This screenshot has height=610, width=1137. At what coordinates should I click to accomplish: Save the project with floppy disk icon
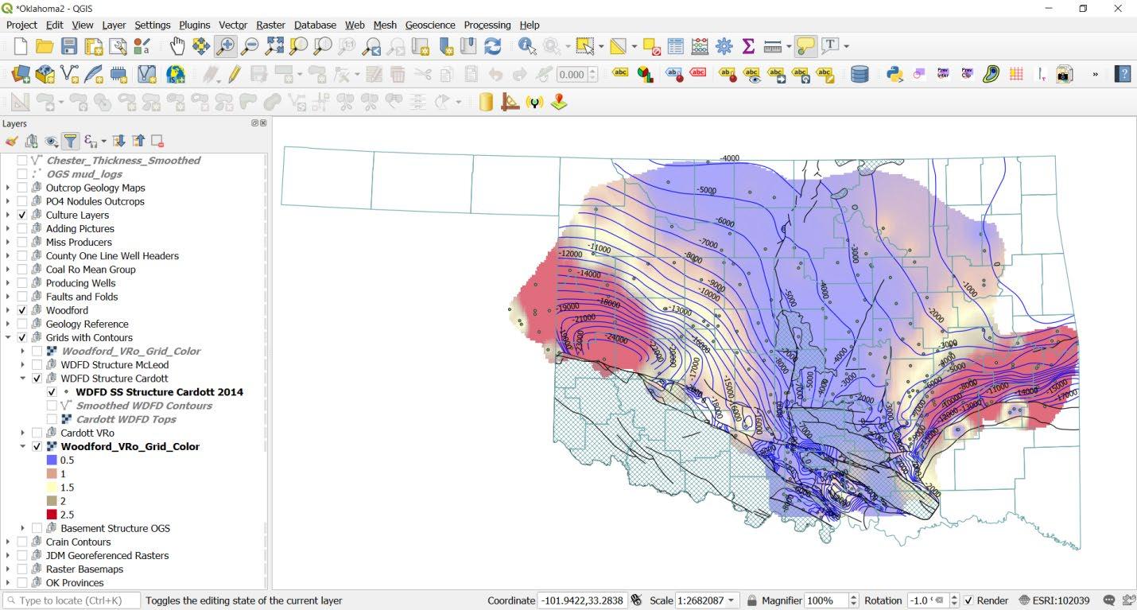pos(69,46)
